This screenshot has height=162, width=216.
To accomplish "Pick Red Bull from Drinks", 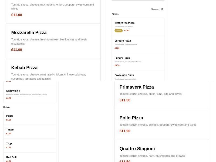I will [30, 158].
